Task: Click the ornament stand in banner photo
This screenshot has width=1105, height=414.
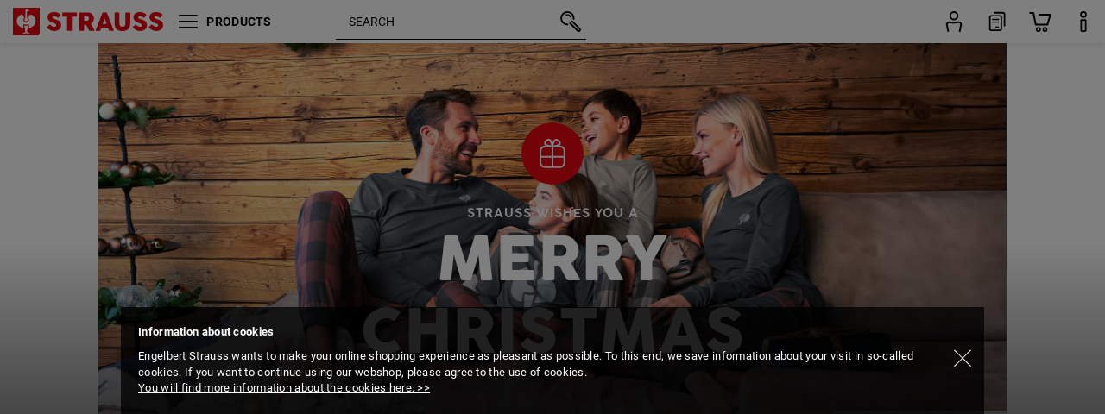Action: (131, 207)
